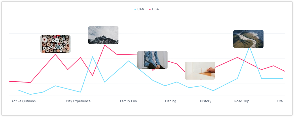
Task: Click the History axis label
Action: click(x=205, y=101)
